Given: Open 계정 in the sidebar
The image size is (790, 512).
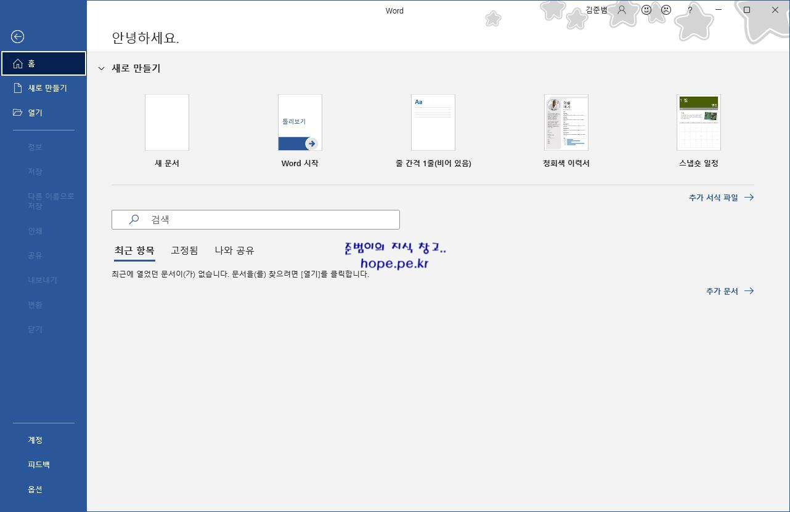Looking at the screenshot, I should [x=43, y=440].
